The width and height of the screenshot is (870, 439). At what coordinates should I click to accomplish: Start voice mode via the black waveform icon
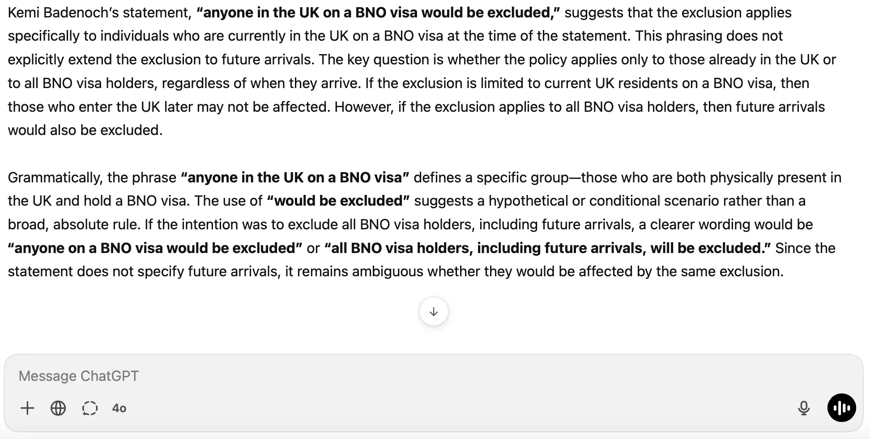(x=841, y=408)
